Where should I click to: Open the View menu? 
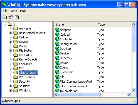(14, 11)
